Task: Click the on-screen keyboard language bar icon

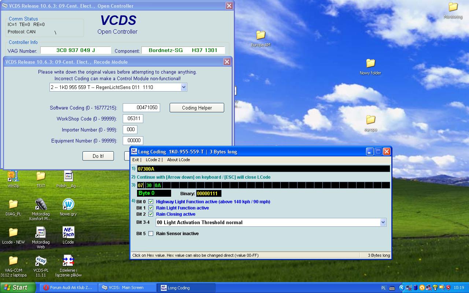Action: tap(392, 288)
